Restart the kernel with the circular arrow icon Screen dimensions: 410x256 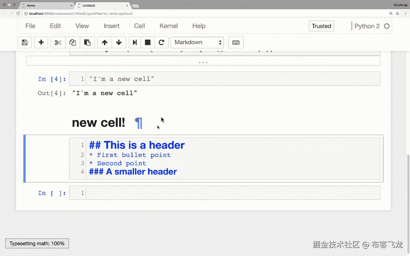pos(161,42)
